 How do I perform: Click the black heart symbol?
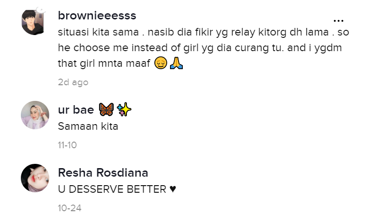173,189
